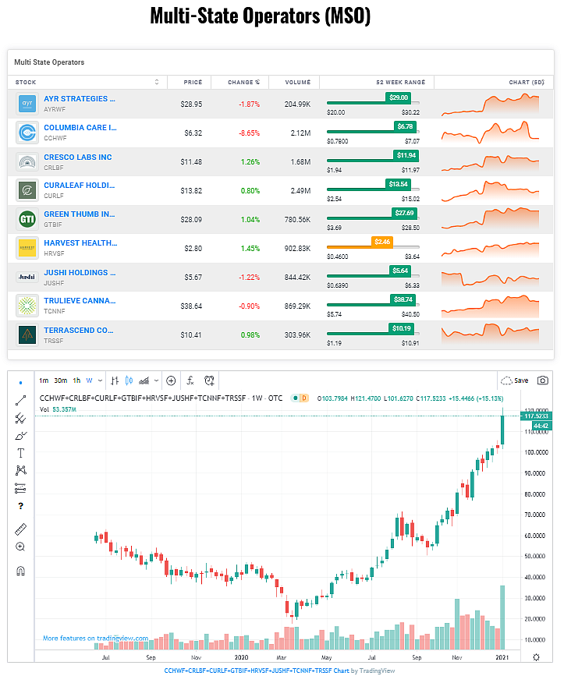Activate the zoom in tool
This screenshot has height=676, width=564.
coord(20,547)
